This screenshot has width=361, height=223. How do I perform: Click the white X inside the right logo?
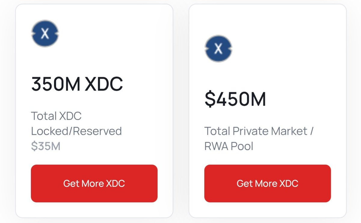point(218,49)
